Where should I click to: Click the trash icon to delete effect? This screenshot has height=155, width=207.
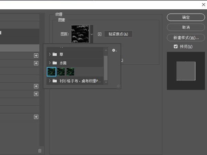40,151
